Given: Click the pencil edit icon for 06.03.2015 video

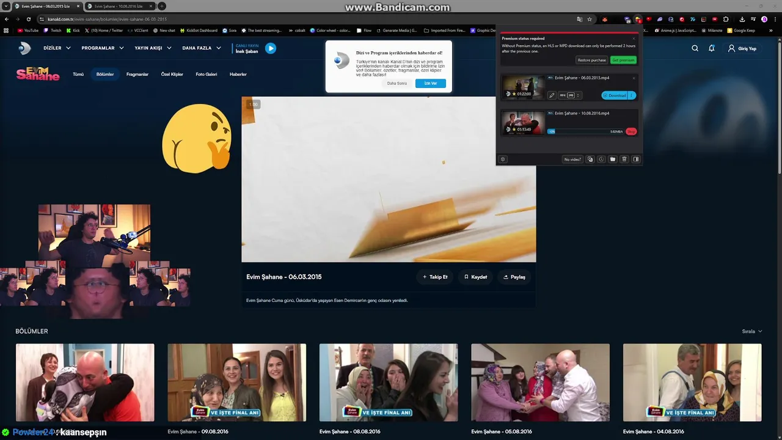Looking at the screenshot, I should pos(552,95).
